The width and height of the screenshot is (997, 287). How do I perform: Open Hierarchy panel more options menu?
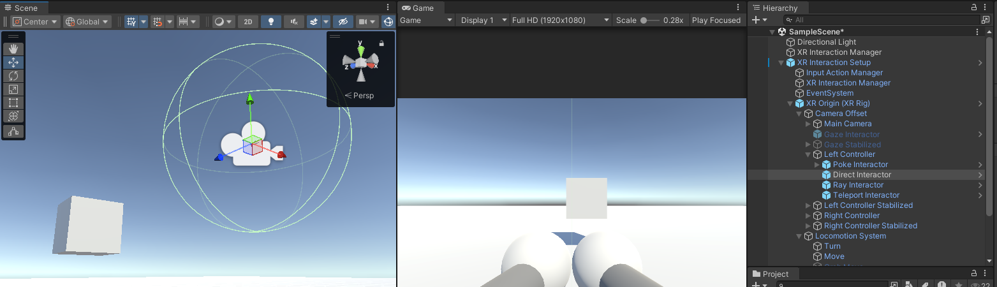(986, 8)
